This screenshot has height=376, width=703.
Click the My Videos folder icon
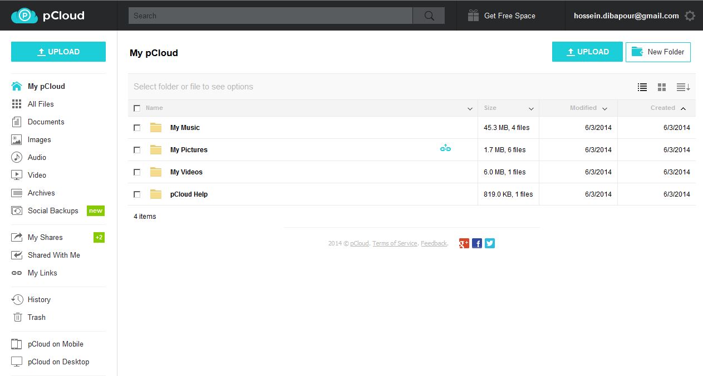156,172
